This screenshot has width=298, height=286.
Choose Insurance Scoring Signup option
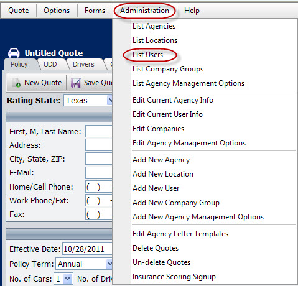pyautogui.click(x=174, y=277)
